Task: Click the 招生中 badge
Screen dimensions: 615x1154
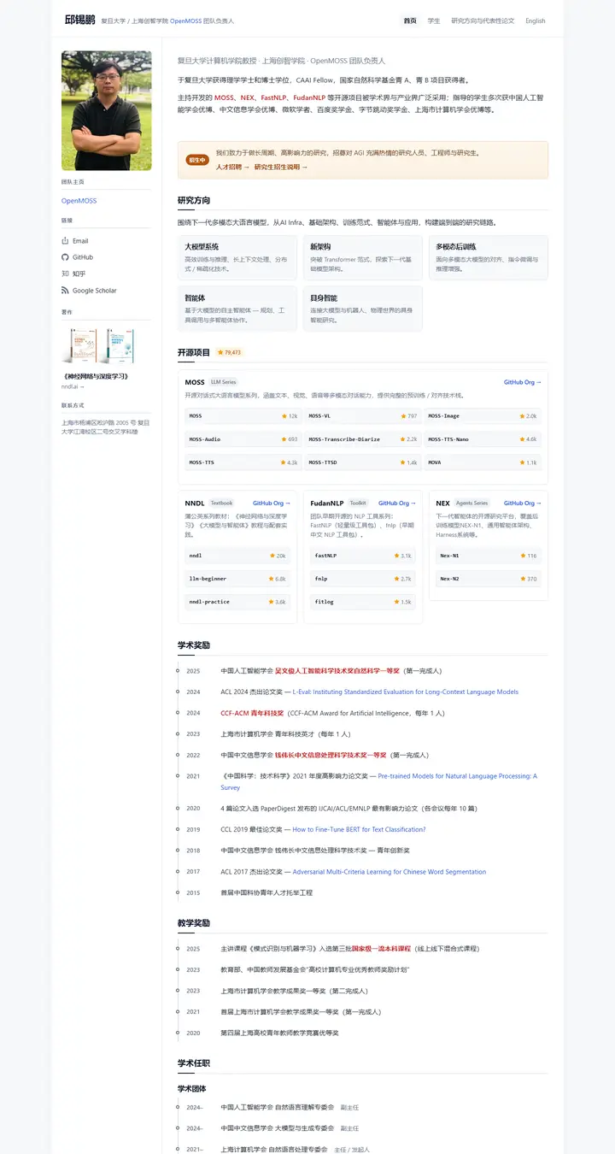Action: click(197, 160)
